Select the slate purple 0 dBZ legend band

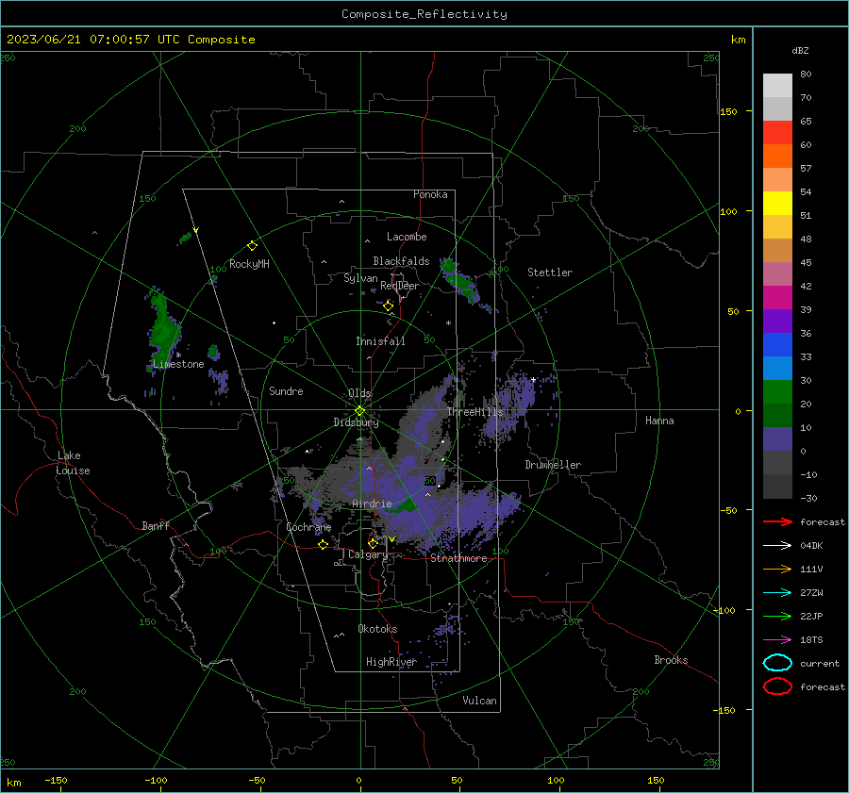[x=777, y=439]
